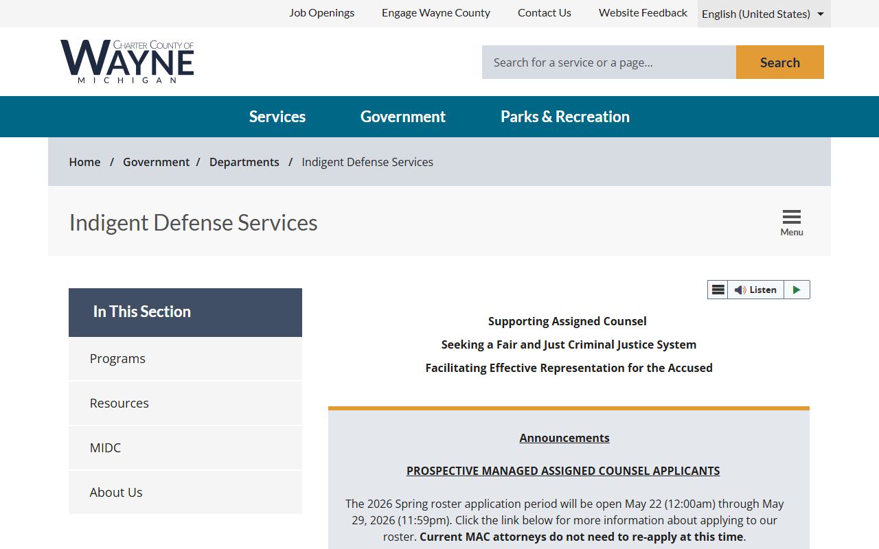Click Prospective Managed Assigned Counsel Applicants heading
Viewport: 879px width, 549px height.
tap(563, 471)
